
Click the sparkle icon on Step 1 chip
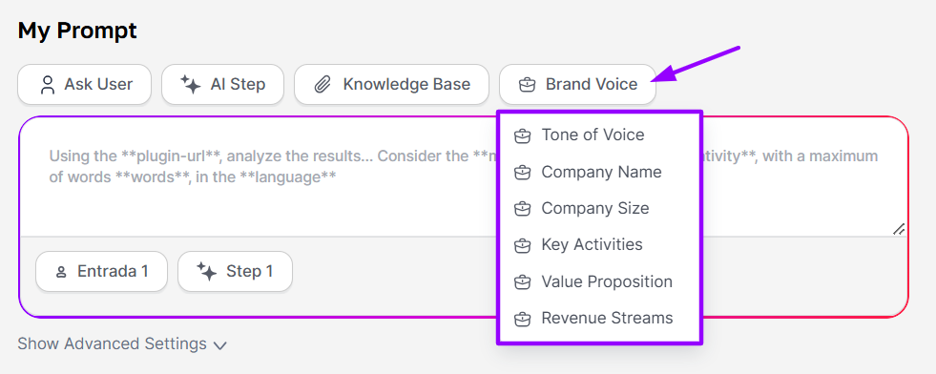206,271
